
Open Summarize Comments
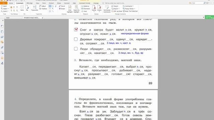click(107, 9)
